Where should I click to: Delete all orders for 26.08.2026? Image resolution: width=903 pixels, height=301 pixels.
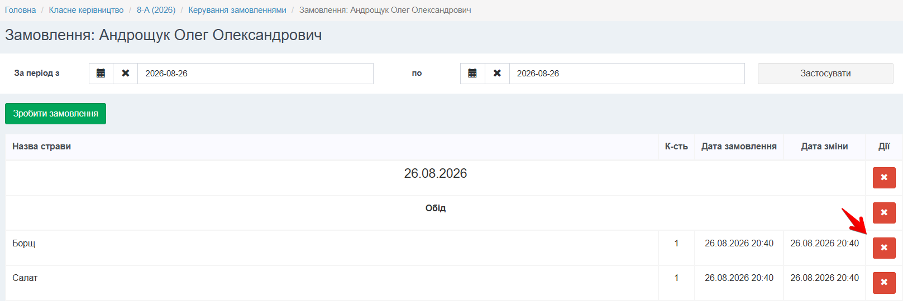pyautogui.click(x=884, y=178)
